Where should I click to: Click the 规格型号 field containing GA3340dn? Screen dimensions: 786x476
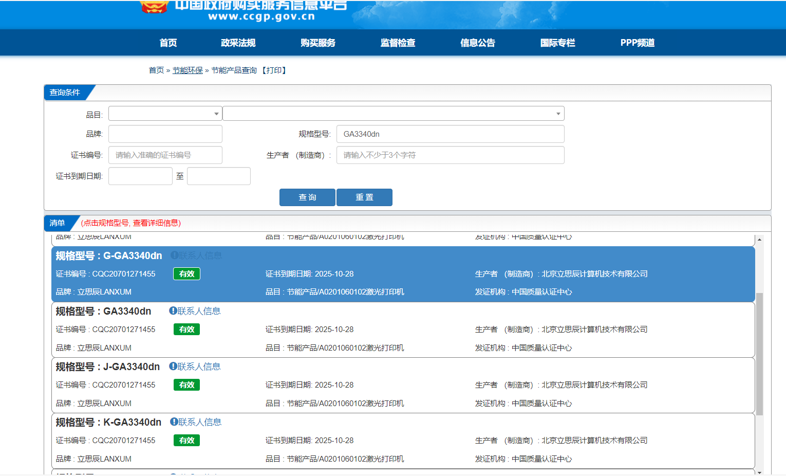(451, 134)
